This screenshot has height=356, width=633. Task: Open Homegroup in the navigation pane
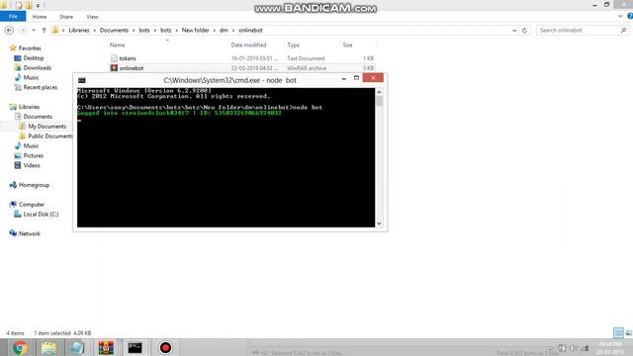34,185
